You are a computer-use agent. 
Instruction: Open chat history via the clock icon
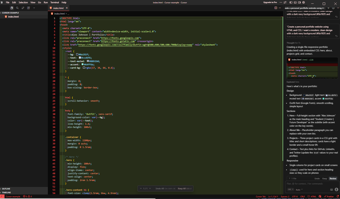tap(333, 8)
